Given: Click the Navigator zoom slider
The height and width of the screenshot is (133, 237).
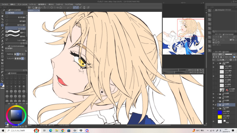Looking at the screenshot, I should pyautogui.click(x=174, y=70).
